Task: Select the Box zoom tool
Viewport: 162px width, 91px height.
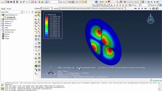Action: coord(30,2)
